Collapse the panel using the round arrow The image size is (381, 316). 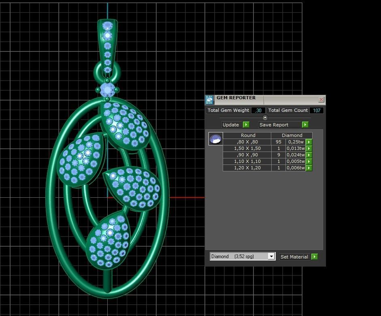click(x=265, y=117)
